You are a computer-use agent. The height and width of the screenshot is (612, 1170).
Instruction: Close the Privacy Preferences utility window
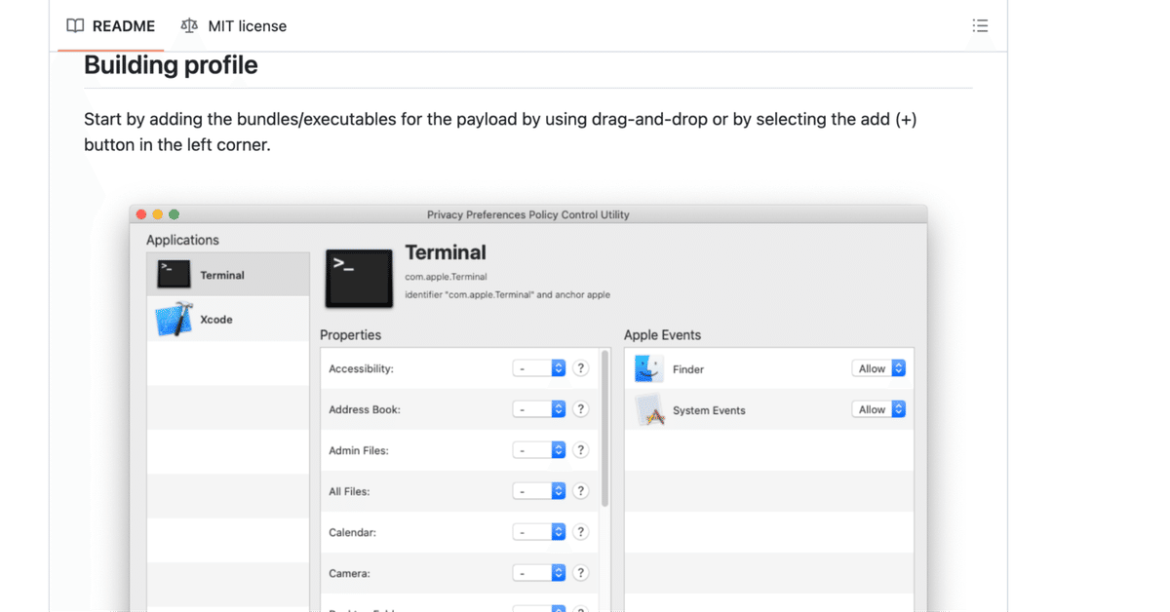tap(141, 214)
